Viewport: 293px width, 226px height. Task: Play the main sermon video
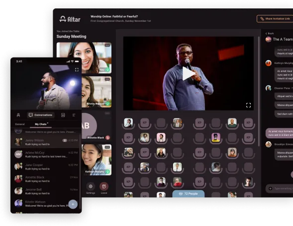point(189,74)
